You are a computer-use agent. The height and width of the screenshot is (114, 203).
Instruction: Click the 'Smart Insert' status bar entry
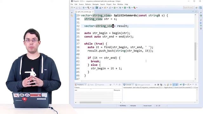point(147,106)
